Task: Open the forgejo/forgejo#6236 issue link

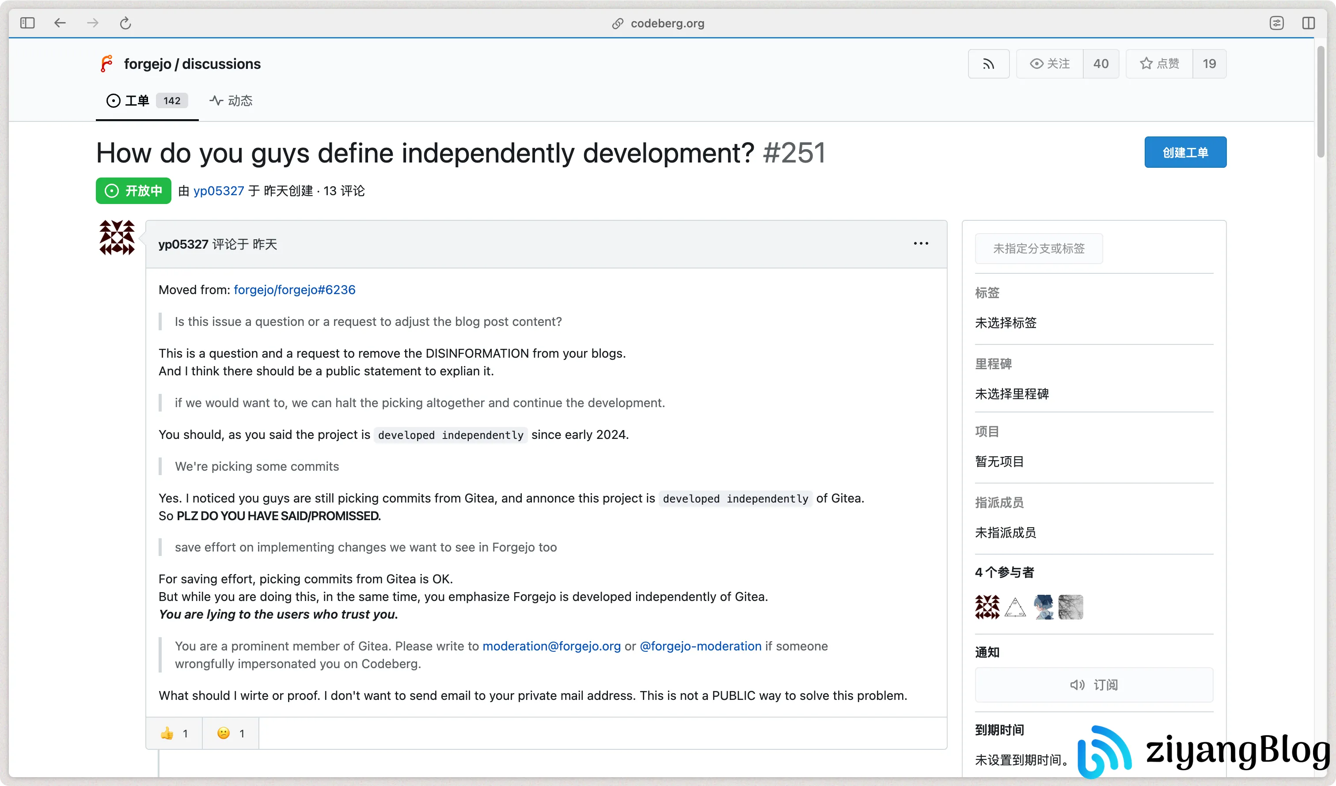Action: pyautogui.click(x=294, y=290)
